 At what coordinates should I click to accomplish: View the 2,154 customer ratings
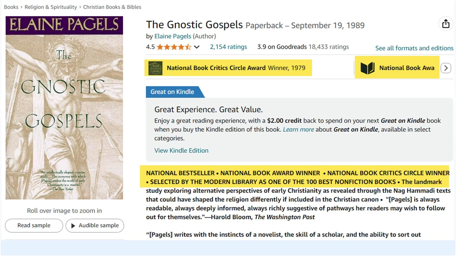228,47
